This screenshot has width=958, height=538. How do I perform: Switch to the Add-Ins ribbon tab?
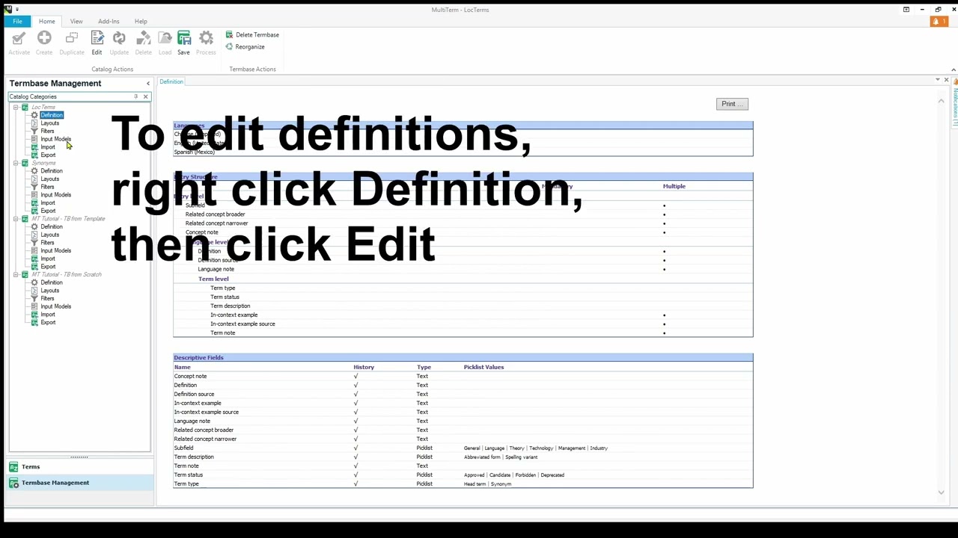(x=109, y=21)
